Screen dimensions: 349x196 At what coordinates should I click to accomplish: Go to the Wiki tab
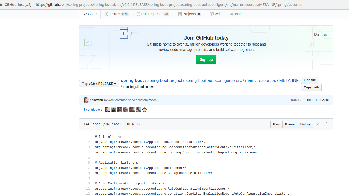[x=215, y=14]
